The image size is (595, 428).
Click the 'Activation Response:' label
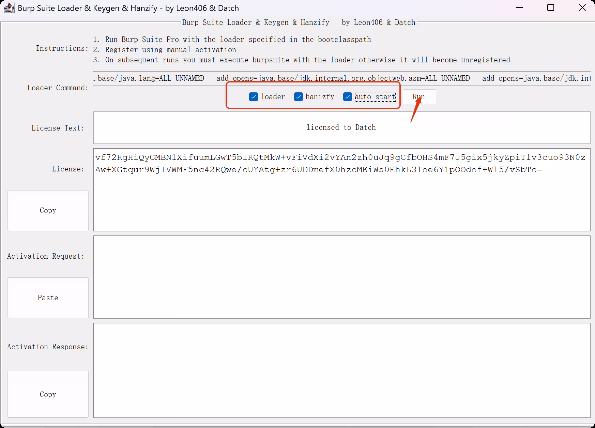[48, 347]
